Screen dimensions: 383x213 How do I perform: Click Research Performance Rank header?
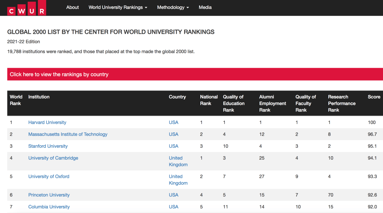(x=342, y=103)
